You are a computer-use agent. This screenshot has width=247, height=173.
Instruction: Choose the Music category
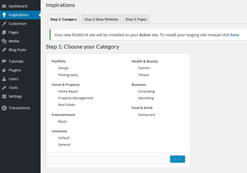click(x=63, y=121)
